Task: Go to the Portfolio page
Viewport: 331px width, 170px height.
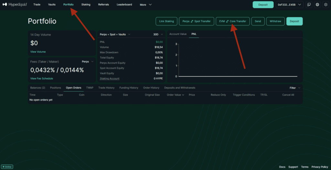Action: 69,5
